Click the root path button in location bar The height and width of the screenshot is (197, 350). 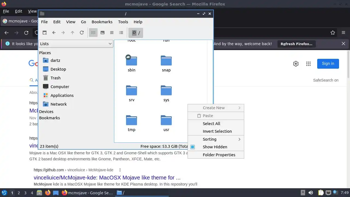136,33
